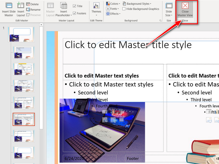219x164 pixels.
Task: Click Close Master View button
Action: tap(185, 10)
